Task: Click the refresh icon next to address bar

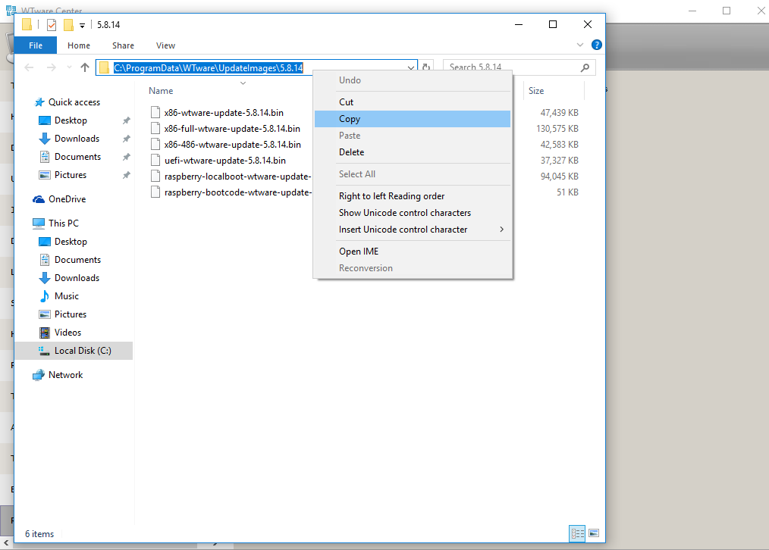Action: (x=425, y=67)
